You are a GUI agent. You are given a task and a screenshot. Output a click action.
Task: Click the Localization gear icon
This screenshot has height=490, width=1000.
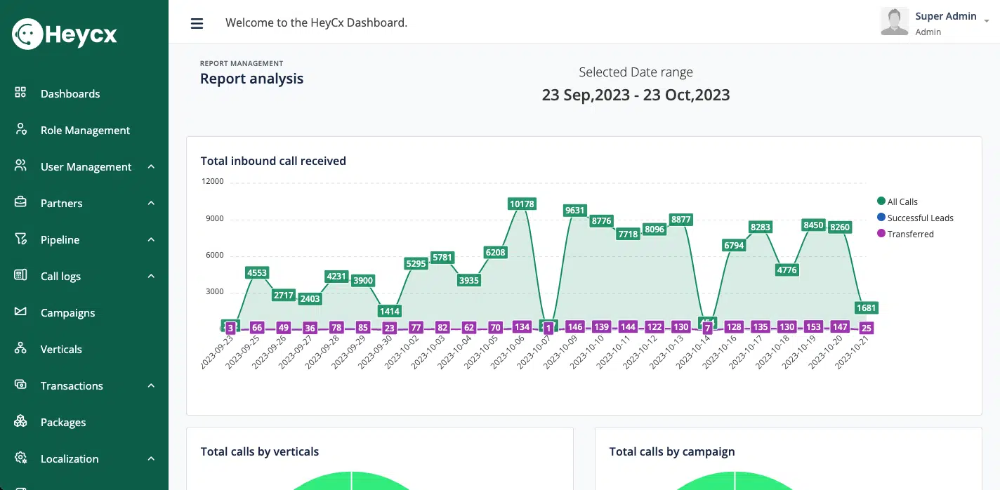(20, 458)
